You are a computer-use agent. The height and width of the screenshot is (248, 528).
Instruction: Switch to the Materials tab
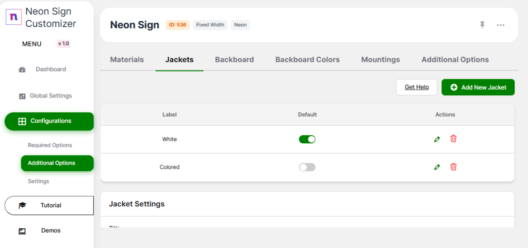click(127, 60)
